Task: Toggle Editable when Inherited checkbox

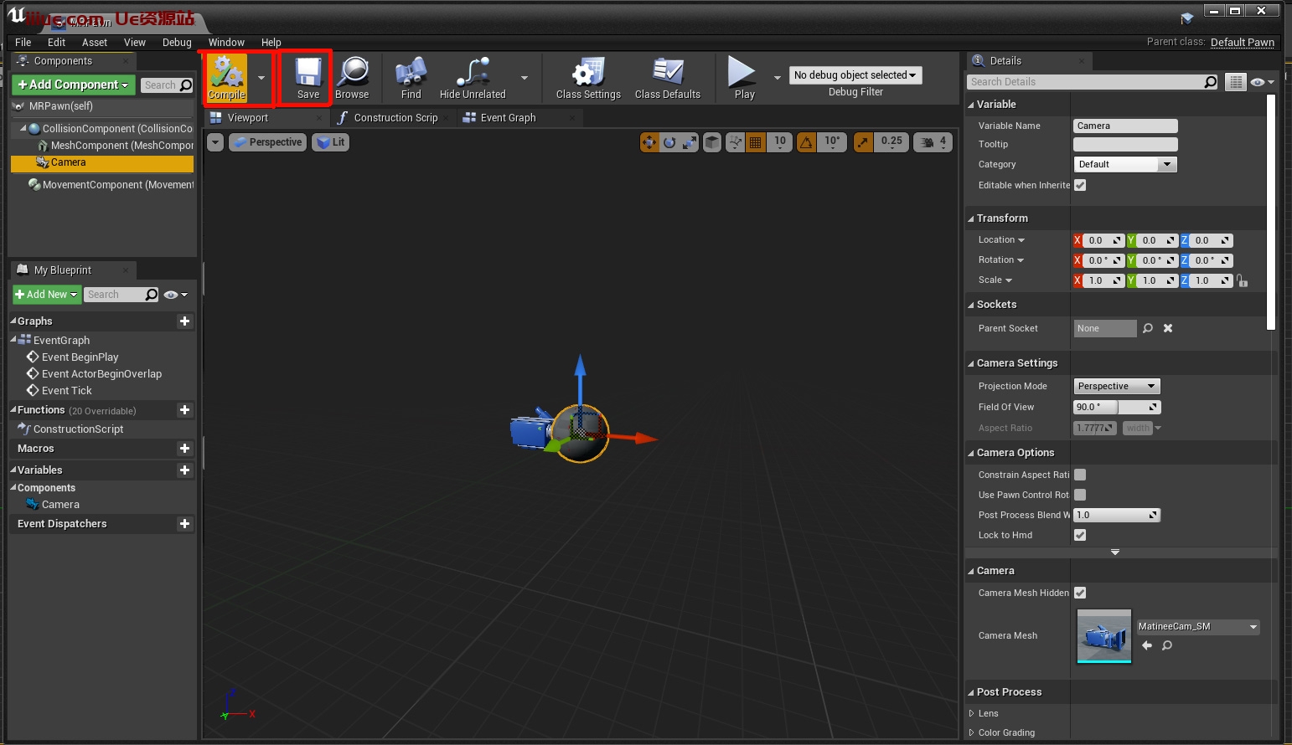Action: point(1080,186)
